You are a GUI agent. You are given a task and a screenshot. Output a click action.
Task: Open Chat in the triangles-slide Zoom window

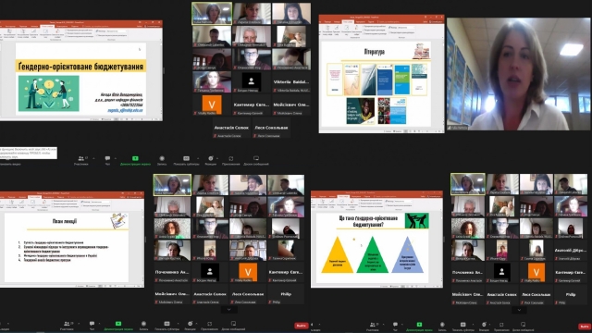(395, 327)
